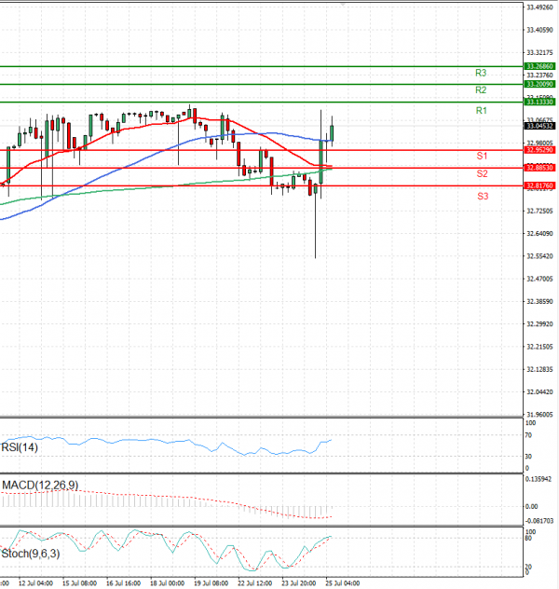Click the R2 resistance label
The image size is (559, 589).
(x=481, y=90)
